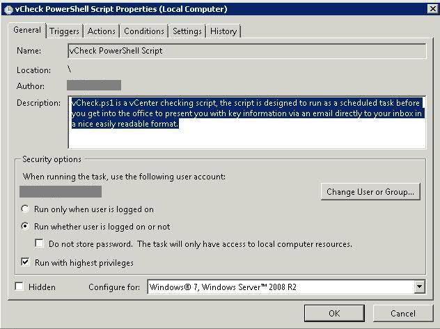Viewport: 440px width, 329px height.
Task: Toggle the Hidden checkbox
Action: pos(19,287)
